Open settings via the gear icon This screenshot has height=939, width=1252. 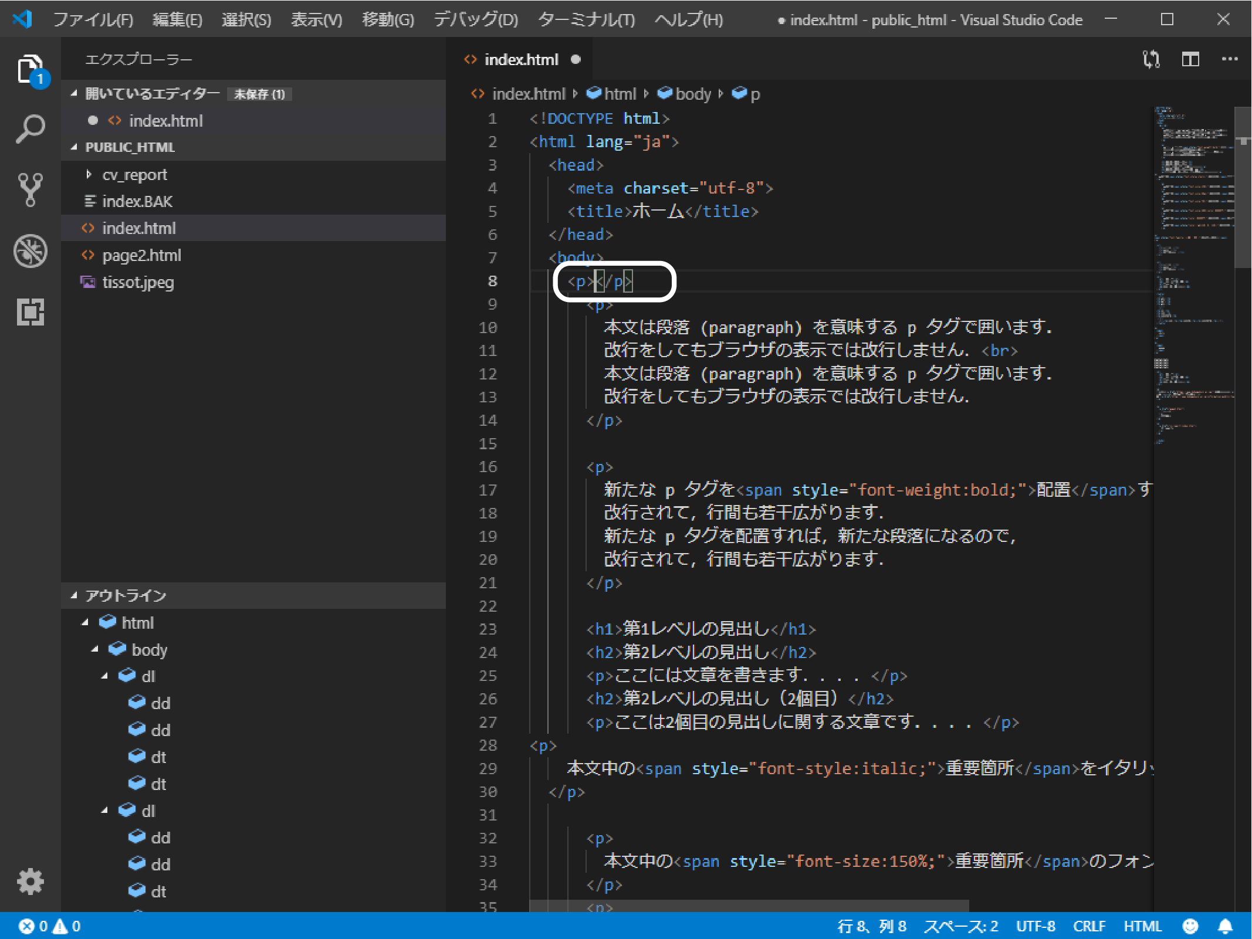pyautogui.click(x=30, y=882)
